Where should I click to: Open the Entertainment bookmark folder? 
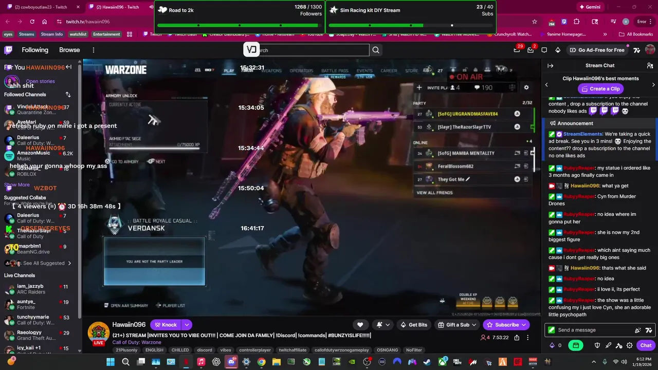(106, 34)
